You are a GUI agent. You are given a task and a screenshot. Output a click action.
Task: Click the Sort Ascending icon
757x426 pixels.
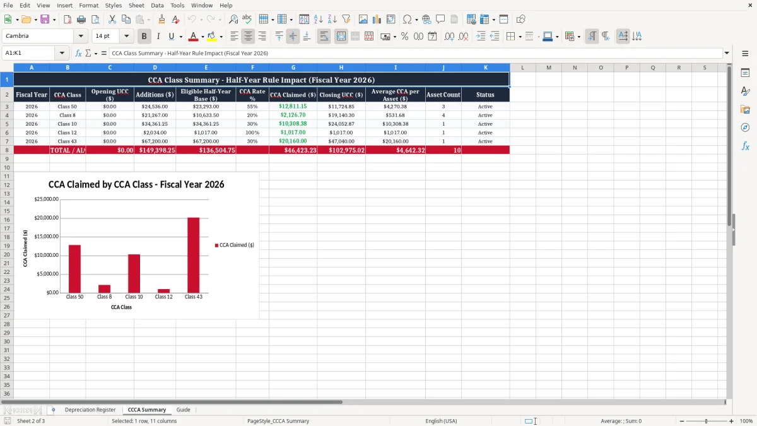tap(319, 20)
